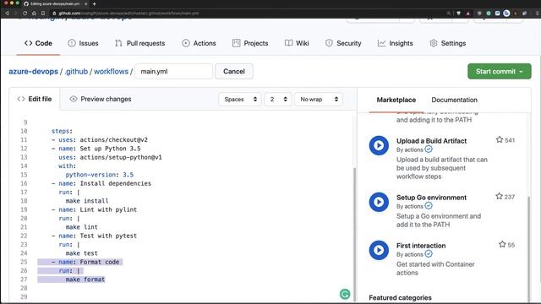Open the Spaces indent mode dropdown
Viewport: 541px width, 304px height.
point(240,100)
